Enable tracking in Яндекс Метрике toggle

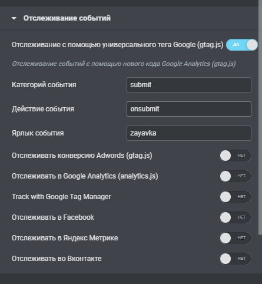coord(236,238)
